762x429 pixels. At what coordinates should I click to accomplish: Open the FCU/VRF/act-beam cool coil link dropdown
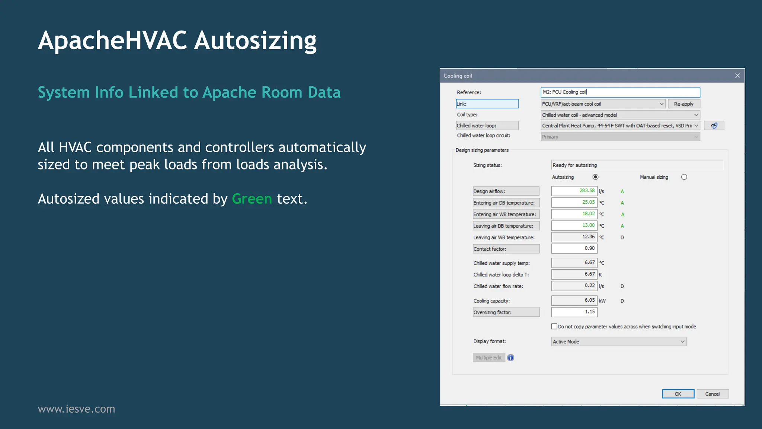(603, 104)
